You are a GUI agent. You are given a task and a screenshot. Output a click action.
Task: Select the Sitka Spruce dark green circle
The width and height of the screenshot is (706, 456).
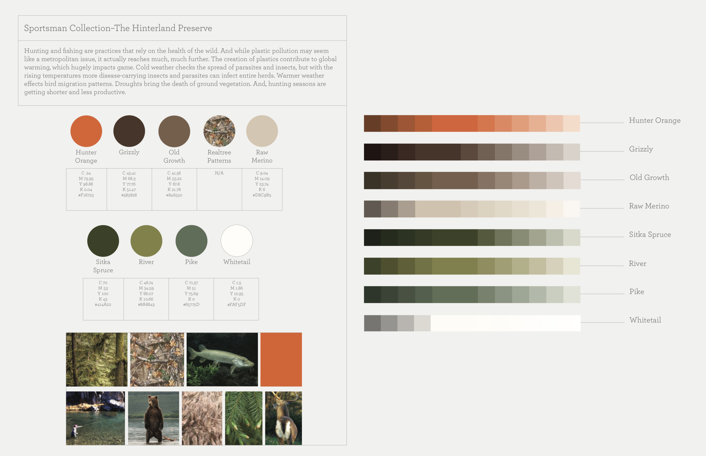coord(103,241)
